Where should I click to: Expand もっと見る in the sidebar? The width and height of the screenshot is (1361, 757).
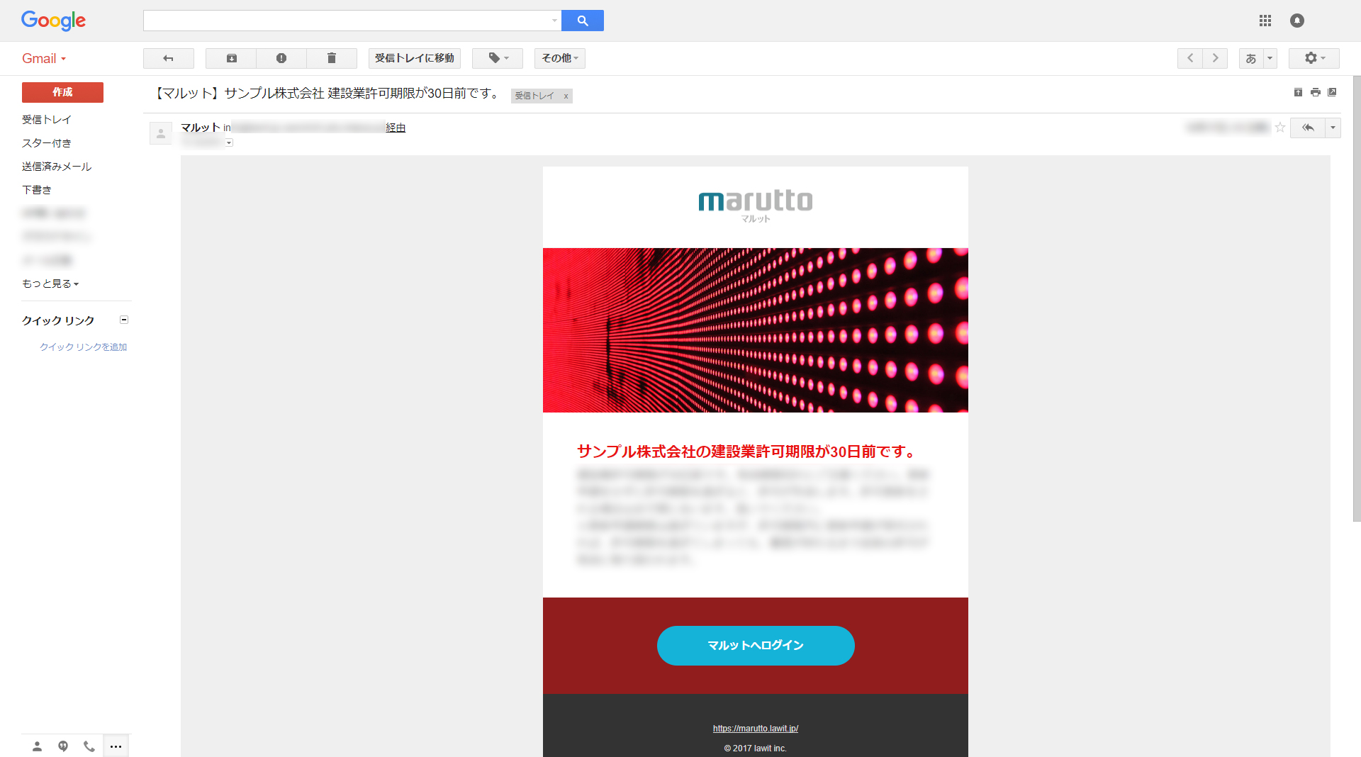[x=50, y=284]
